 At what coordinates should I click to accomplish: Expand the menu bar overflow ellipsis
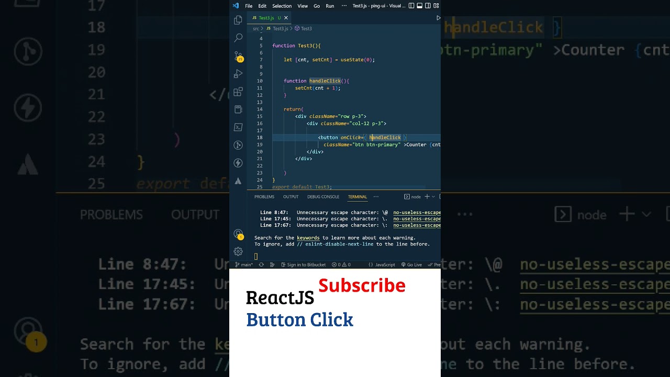[344, 6]
